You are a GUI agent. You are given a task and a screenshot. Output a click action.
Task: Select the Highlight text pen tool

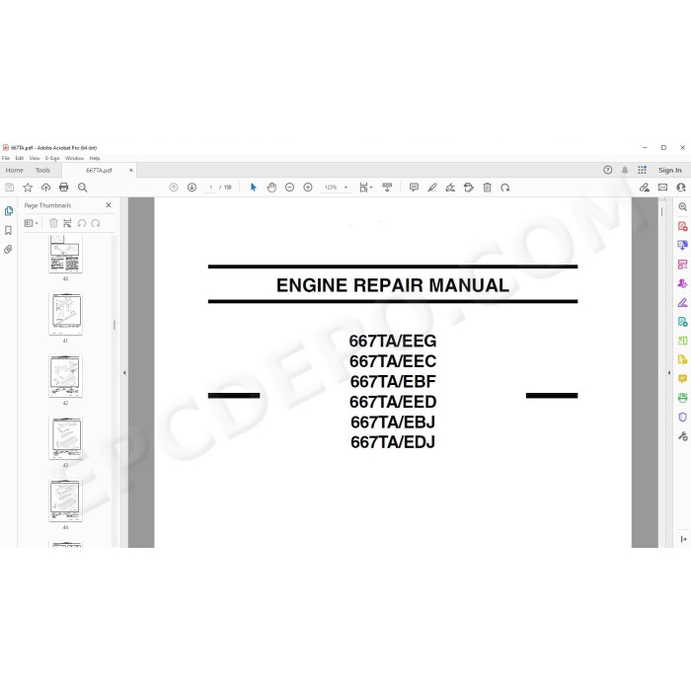[432, 188]
